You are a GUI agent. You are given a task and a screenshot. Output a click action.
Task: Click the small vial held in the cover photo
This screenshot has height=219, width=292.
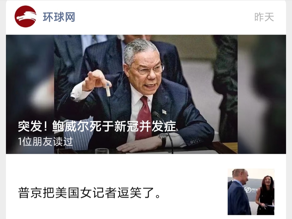pyautogui.click(x=108, y=90)
